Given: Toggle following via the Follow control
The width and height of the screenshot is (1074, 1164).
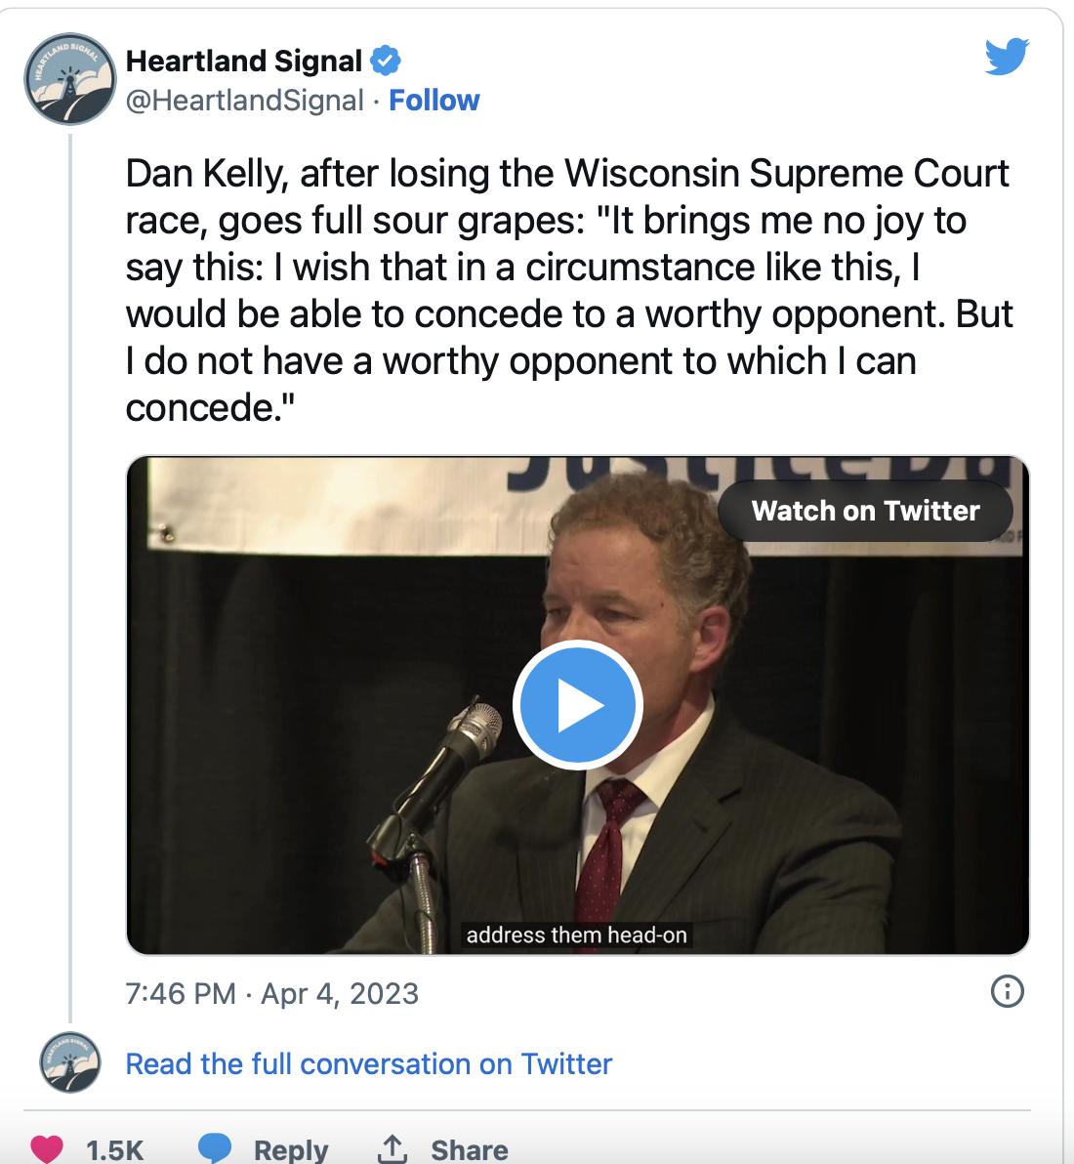Looking at the screenshot, I should point(435,100).
